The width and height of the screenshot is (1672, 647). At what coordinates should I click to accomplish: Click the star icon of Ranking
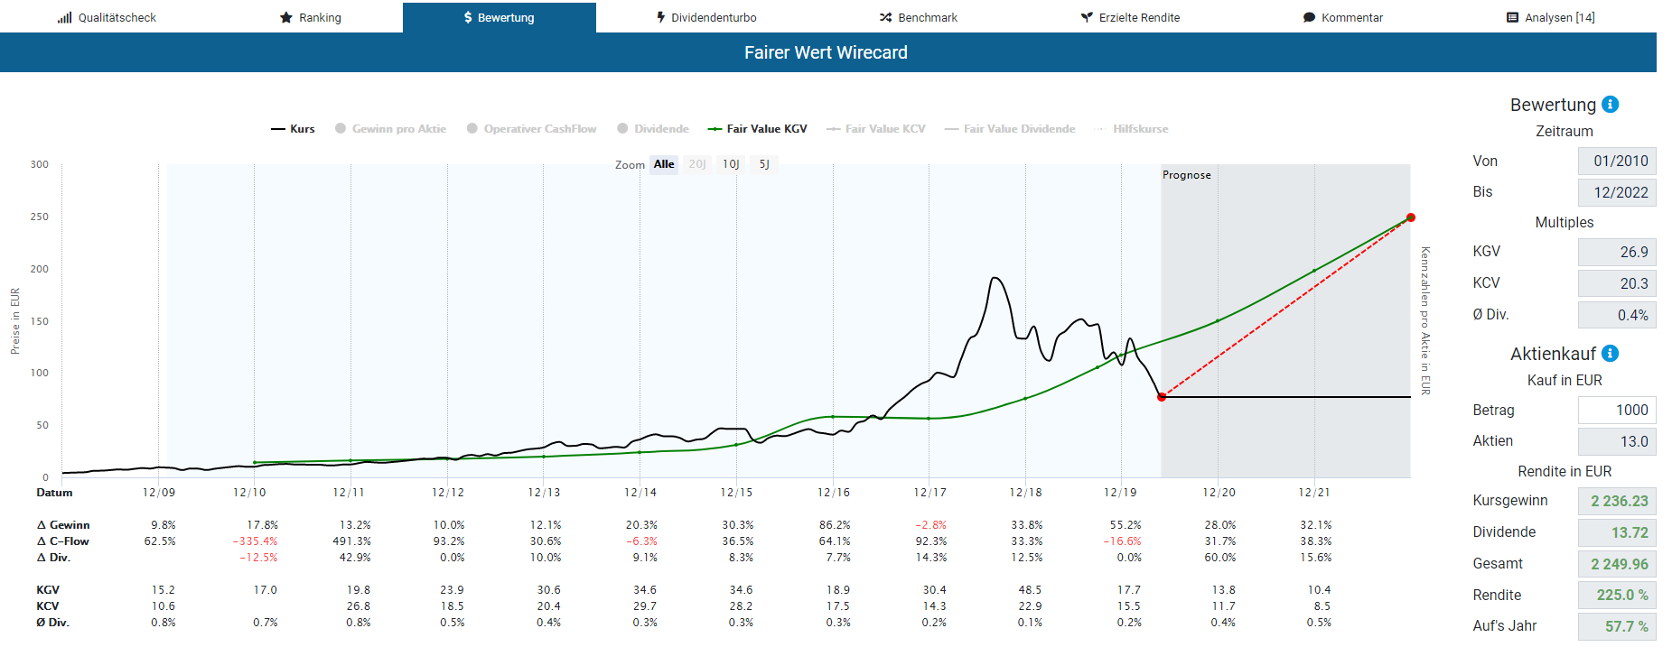pos(286,17)
